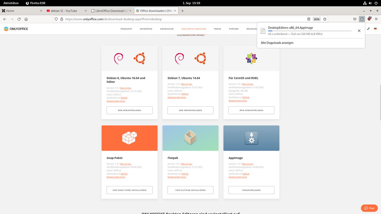Open the PARTNER navigation menu
The width and height of the screenshot is (381, 214).
234,29
